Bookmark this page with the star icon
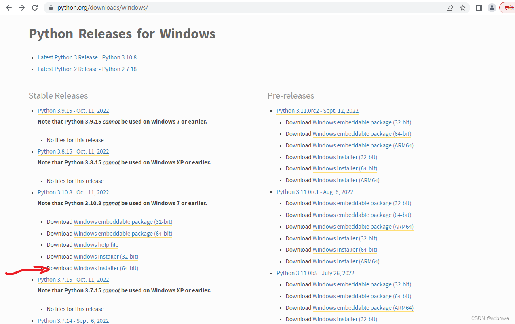Viewport: 515px width, 324px height. tap(463, 8)
